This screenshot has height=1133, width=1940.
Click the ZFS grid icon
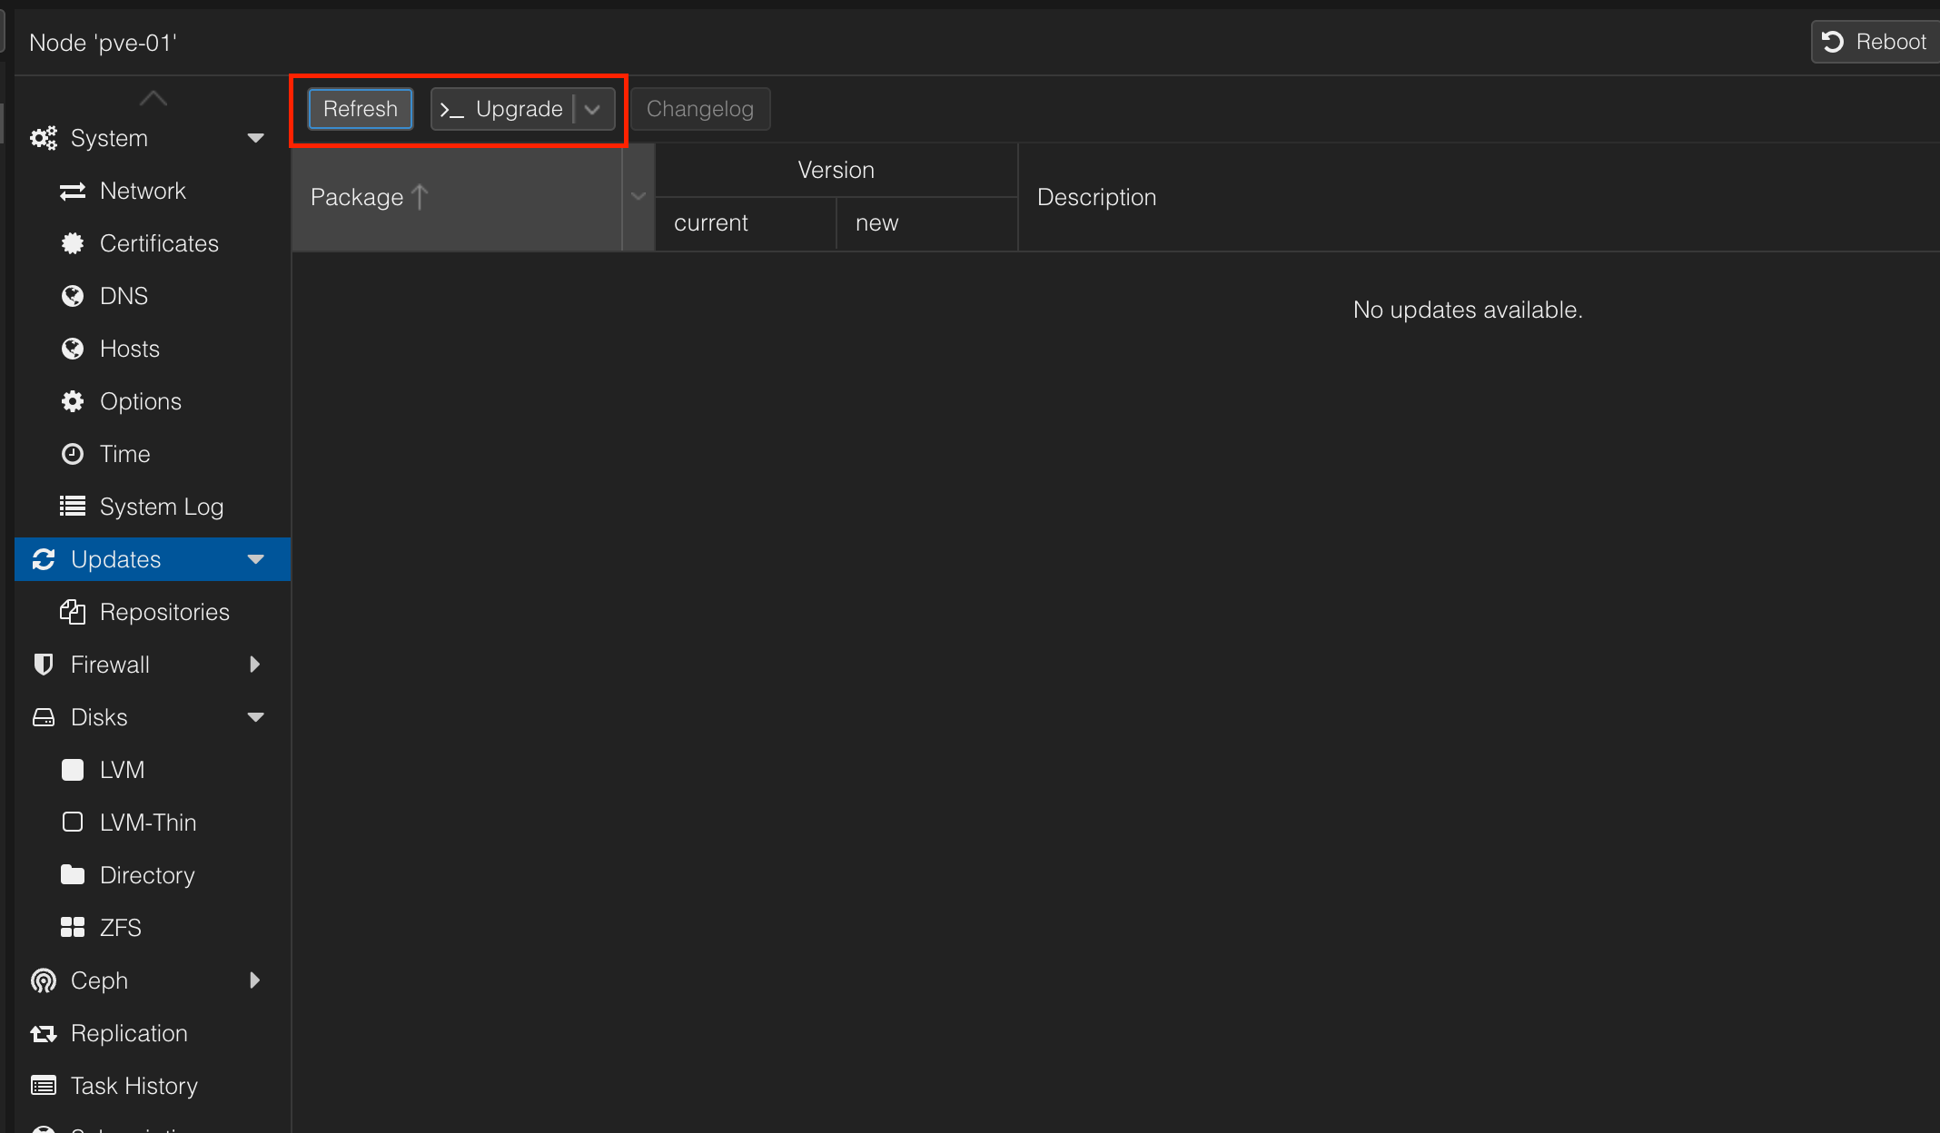click(73, 928)
